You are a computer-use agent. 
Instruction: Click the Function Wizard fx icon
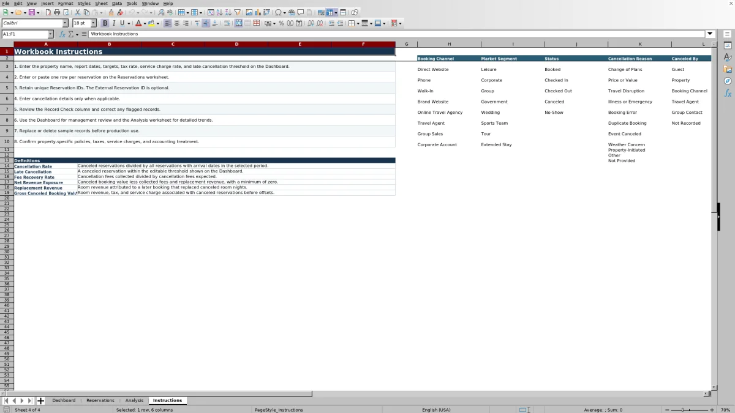62,34
